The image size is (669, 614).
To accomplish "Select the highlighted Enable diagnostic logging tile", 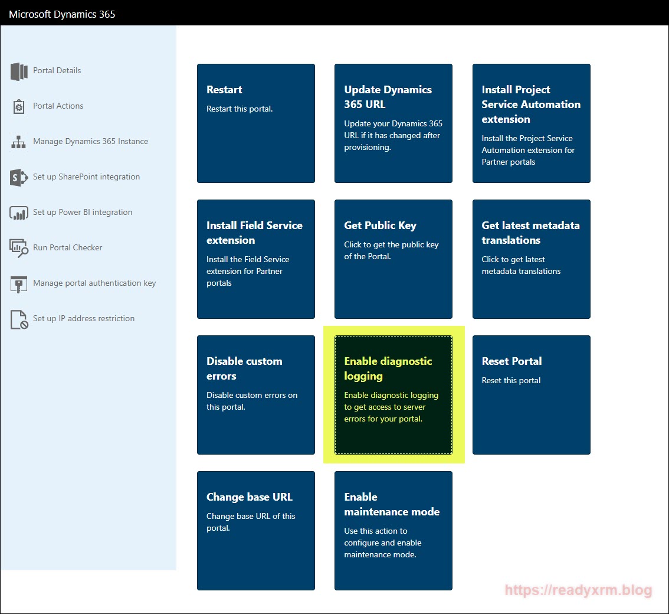I will (393, 395).
